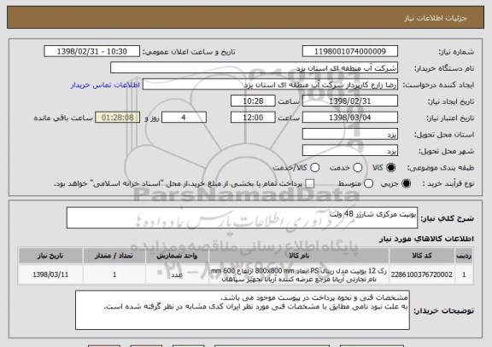Click the اطلاعات کالاهای مورد نیاز section heading
The width and height of the screenshot is (492, 347).
pyautogui.click(x=426, y=239)
